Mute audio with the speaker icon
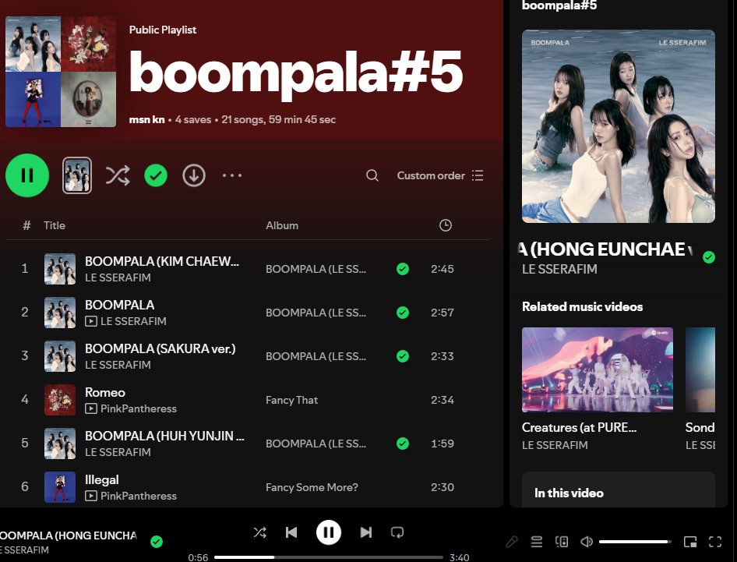This screenshot has width=737, height=562. point(587,542)
